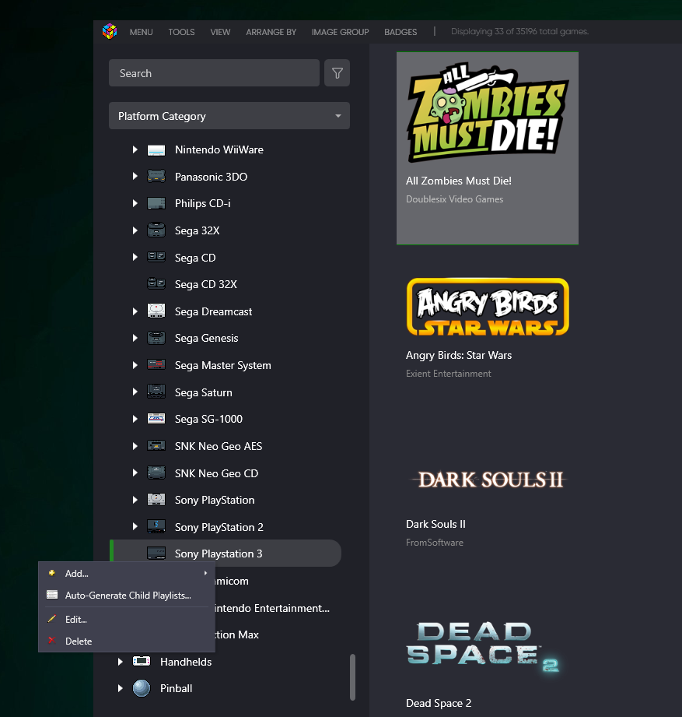The width and height of the screenshot is (682, 717).
Task: Click the 'Dead Space 2' title text
Action: point(439,703)
